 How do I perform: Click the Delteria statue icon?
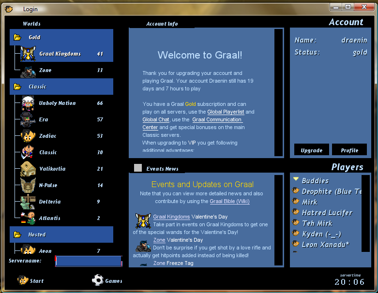pos(28,201)
